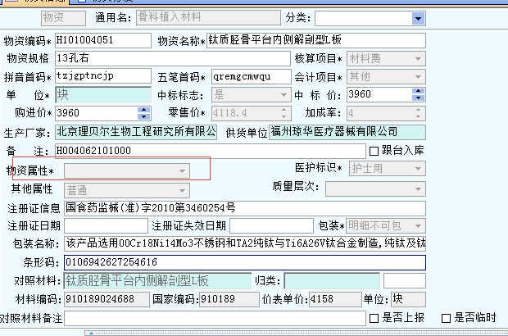Image resolution: width=508 pixels, height=336 pixels.
Task: Decrease the 中标价 value with down arrow
Action: tap(418, 98)
